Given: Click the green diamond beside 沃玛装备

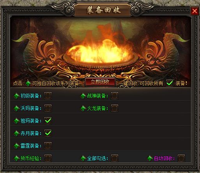Looking at the screenshot, I should (x=16, y=108).
